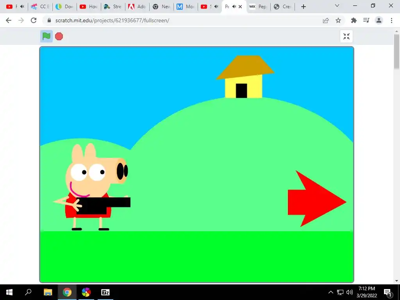Open the tab search chevron dropdown
Viewport: 400px width, 300px height.
pos(337,6)
